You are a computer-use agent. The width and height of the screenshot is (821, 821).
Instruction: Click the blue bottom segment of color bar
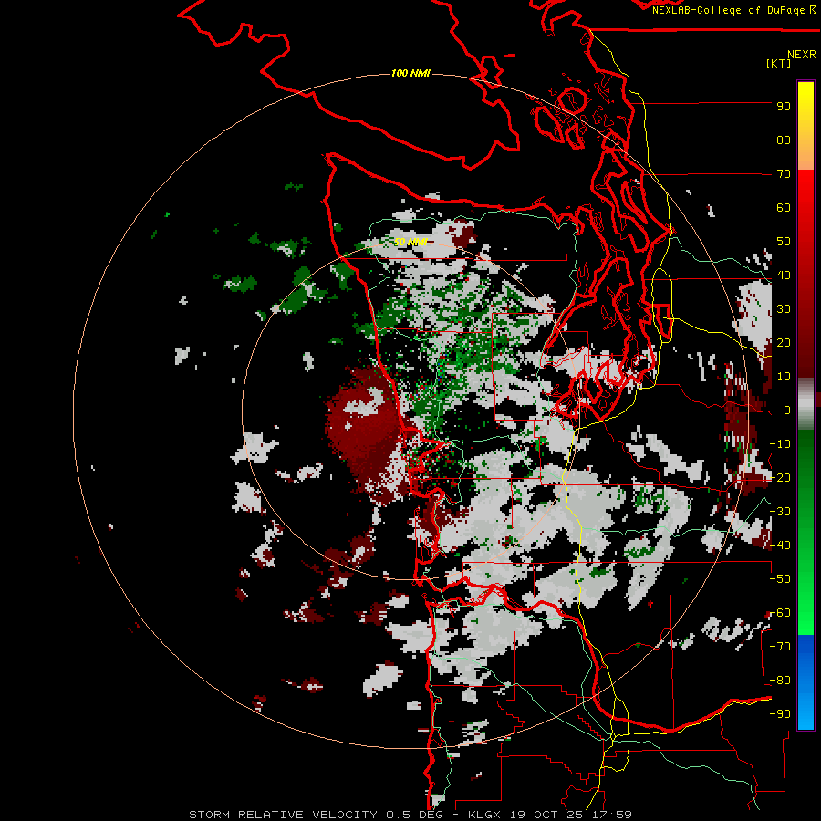pos(805,682)
